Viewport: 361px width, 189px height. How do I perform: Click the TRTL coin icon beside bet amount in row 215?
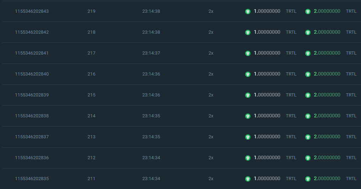pos(248,95)
